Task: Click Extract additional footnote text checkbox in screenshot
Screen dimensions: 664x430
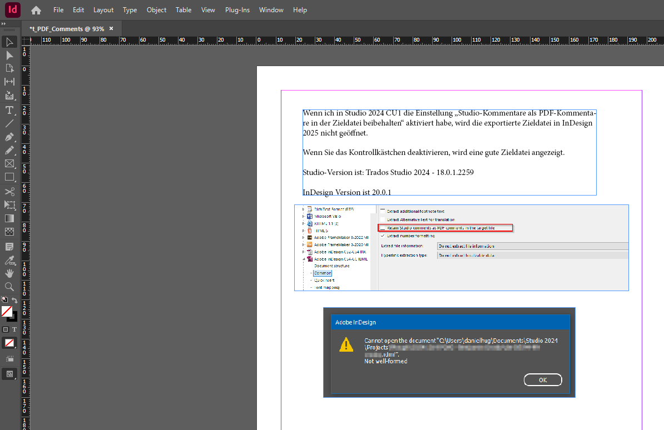Action: (383, 211)
